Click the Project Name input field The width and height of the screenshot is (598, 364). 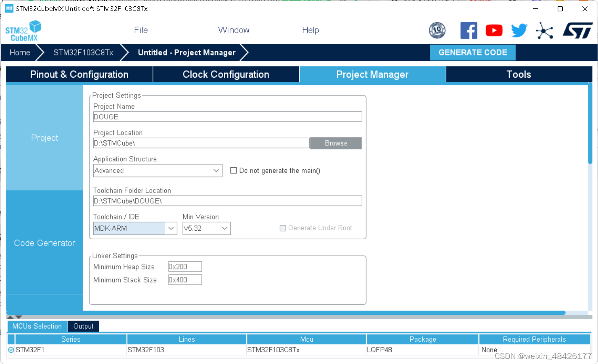coord(227,117)
